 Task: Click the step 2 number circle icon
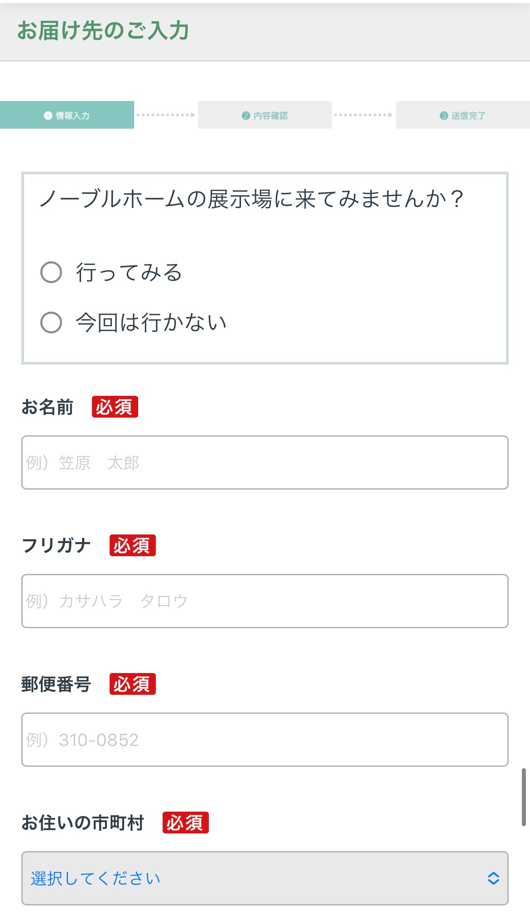[x=246, y=115]
